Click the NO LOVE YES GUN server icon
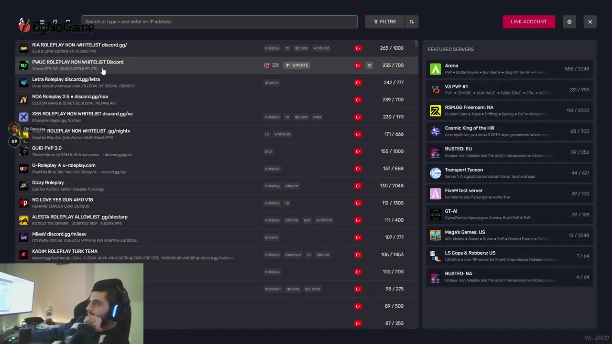The width and height of the screenshot is (612, 344). (x=23, y=203)
